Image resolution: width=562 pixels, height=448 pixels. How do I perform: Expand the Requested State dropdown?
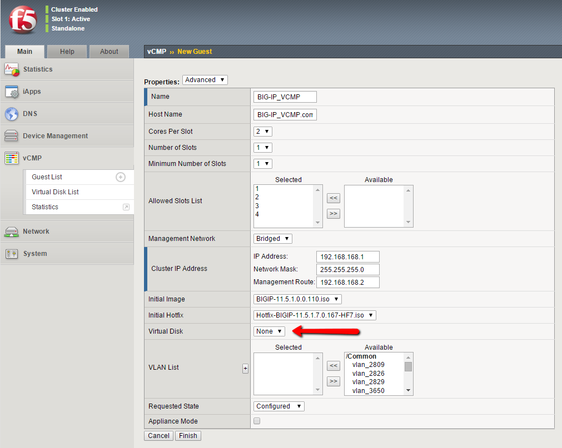click(x=278, y=406)
